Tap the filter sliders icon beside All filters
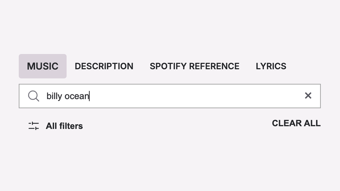This screenshot has height=191, width=340. [x=33, y=126]
